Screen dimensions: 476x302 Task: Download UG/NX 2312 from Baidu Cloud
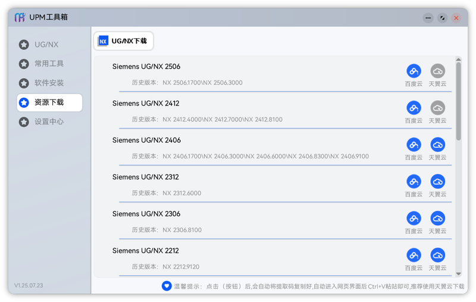[x=414, y=182]
